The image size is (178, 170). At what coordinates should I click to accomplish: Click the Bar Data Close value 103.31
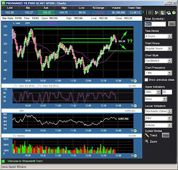pos(128,18)
